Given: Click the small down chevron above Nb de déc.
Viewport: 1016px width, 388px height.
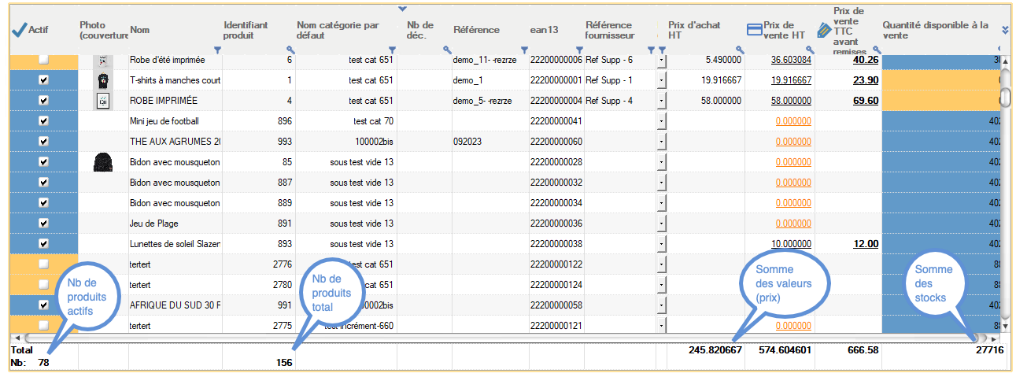Looking at the screenshot, I should [402, 9].
